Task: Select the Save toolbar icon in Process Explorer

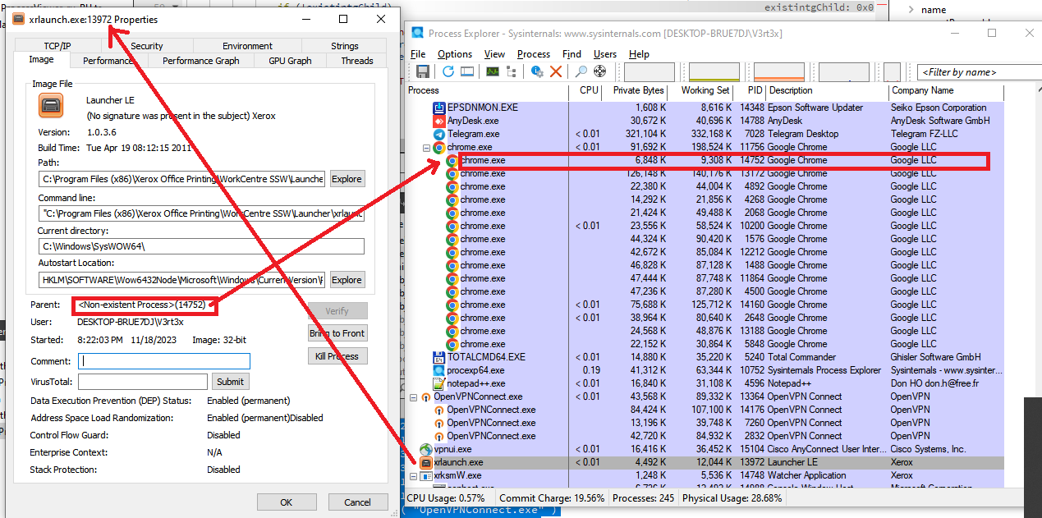Action: (421, 71)
